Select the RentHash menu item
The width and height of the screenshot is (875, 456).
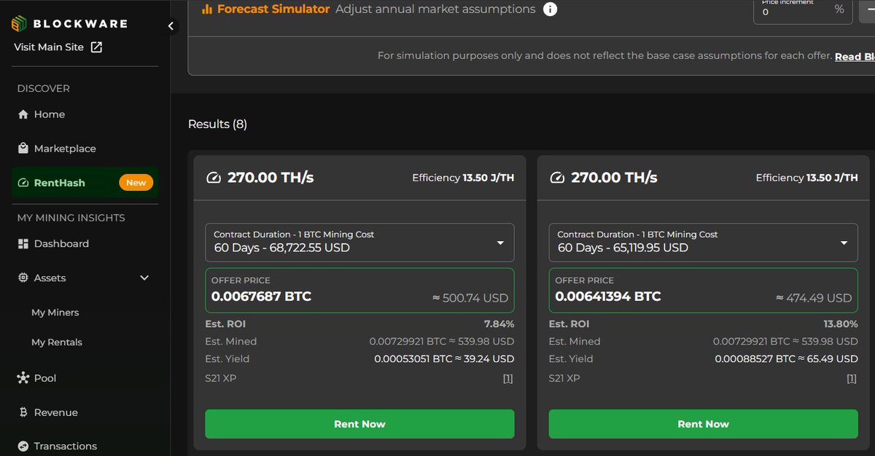tap(85, 183)
